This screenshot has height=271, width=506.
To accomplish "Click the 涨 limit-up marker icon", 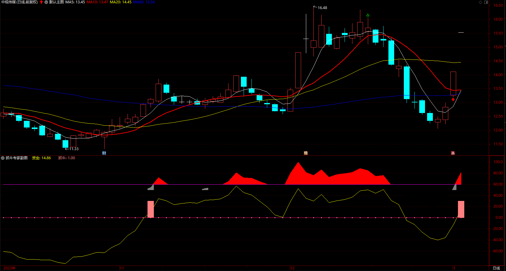I will (453, 153).
